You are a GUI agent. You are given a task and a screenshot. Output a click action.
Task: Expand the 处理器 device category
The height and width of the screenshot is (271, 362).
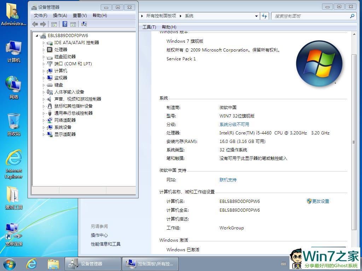pyautogui.click(x=44, y=50)
